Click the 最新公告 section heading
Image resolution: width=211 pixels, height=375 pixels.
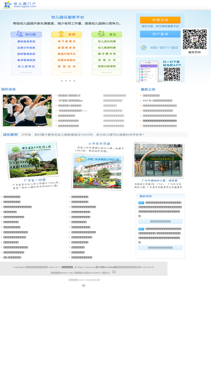click(148, 89)
